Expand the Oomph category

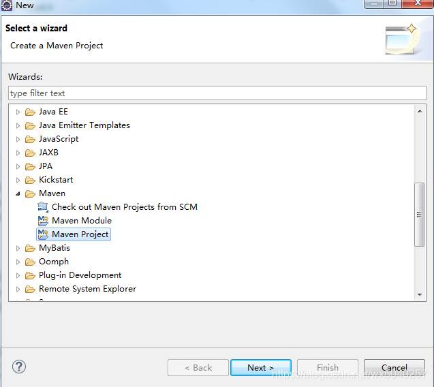18,262
